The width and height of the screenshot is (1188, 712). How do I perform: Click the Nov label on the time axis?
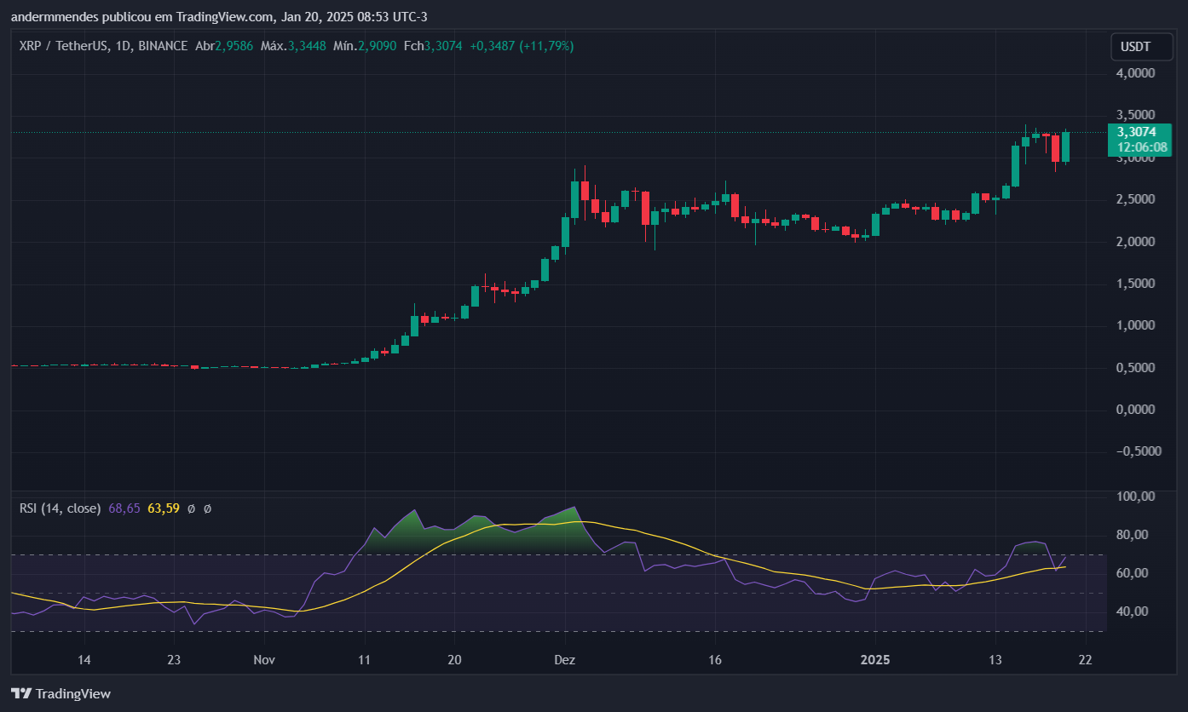264,660
